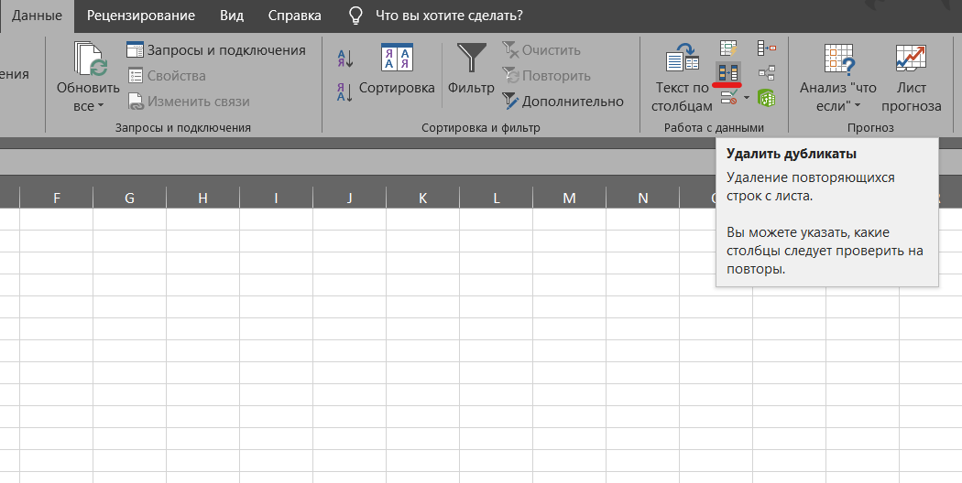The image size is (962, 483).
Task: Select column H header
Action: tap(203, 198)
